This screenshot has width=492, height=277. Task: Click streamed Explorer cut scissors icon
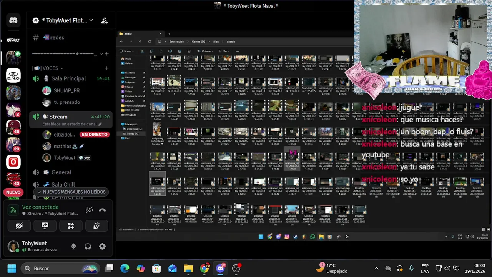click(x=142, y=51)
